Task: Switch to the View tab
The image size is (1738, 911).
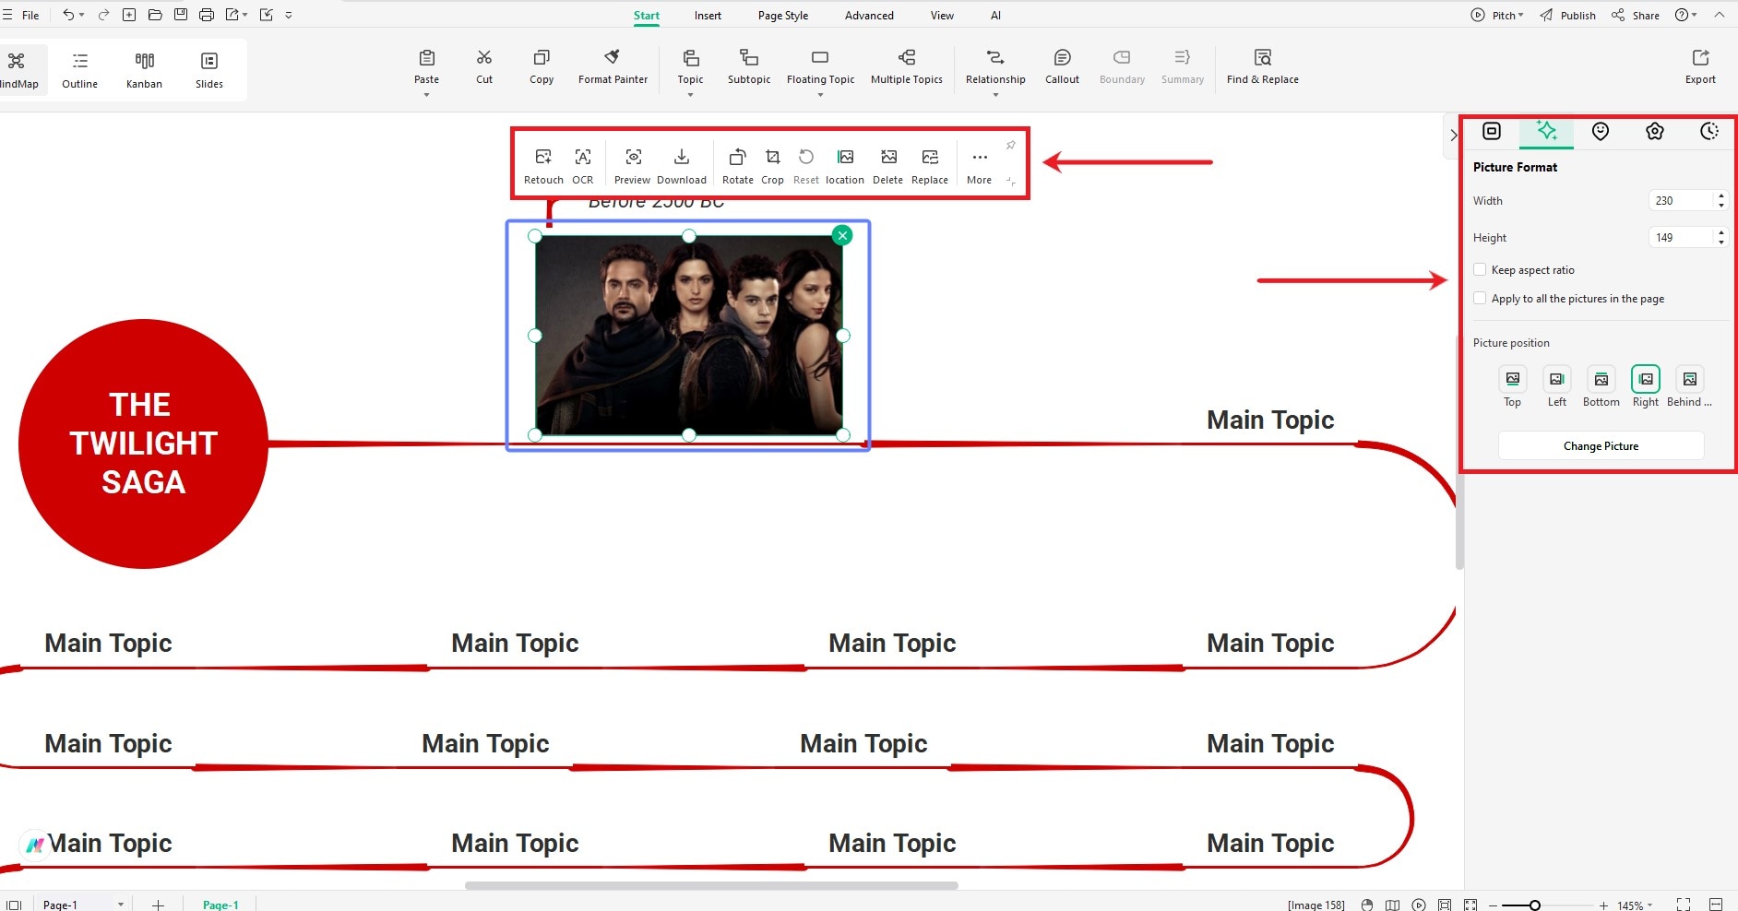Action: click(x=942, y=16)
